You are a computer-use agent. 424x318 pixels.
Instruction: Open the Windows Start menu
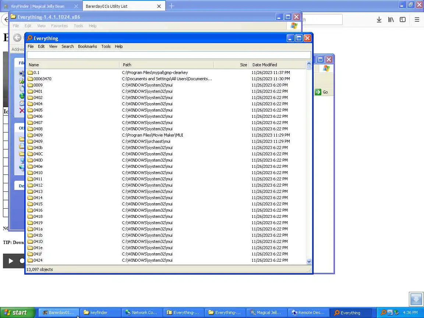pyautogui.click(x=18, y=312)
